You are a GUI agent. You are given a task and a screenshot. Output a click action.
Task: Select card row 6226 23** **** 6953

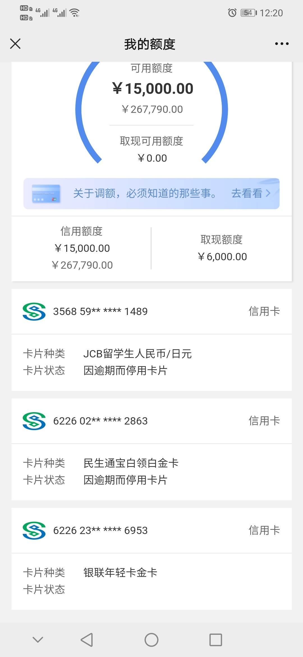click(151, 530)
